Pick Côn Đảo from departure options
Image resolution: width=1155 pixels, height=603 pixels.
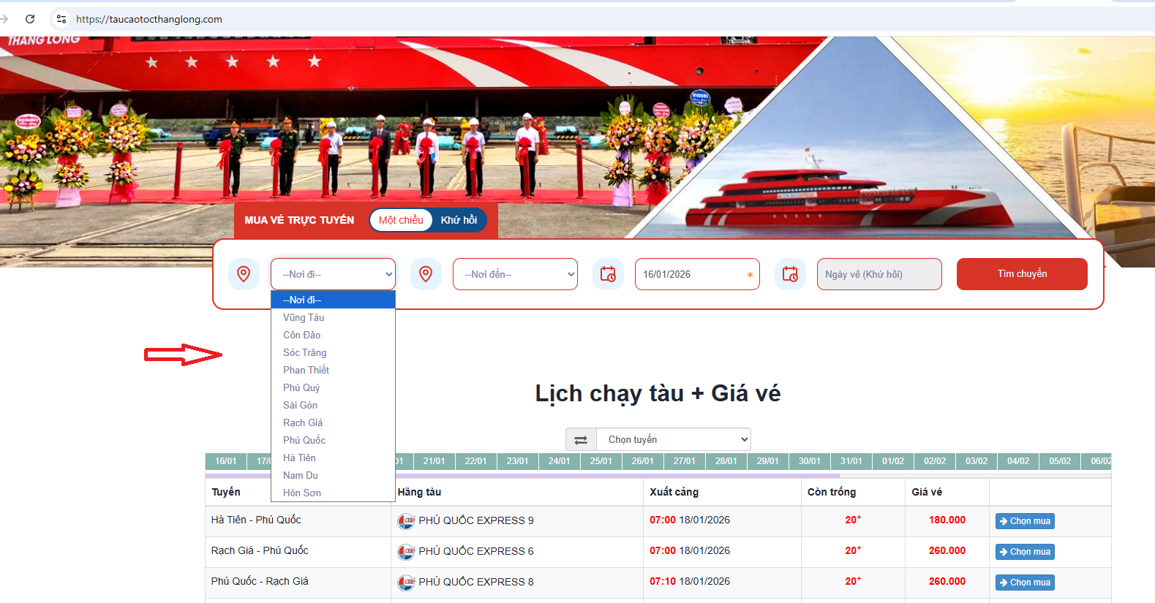tap(301, 335)
